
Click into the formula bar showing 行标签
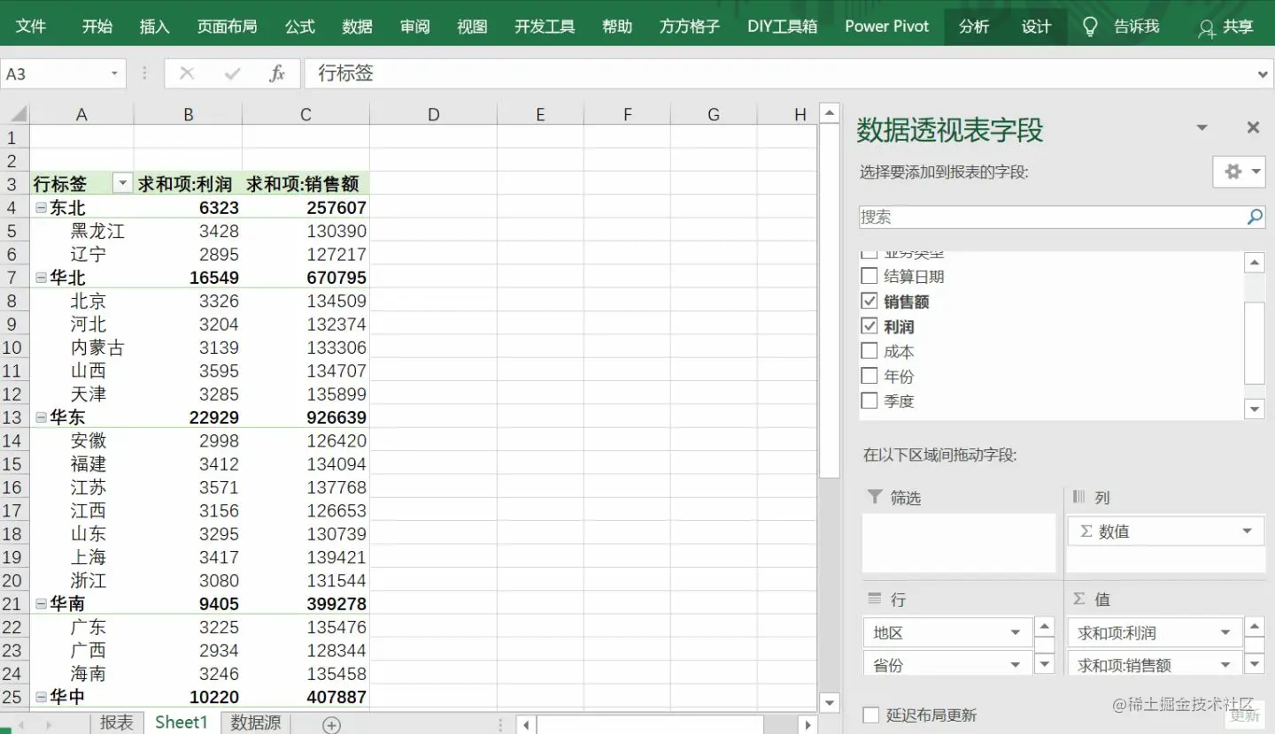click(x=788, y=73)
